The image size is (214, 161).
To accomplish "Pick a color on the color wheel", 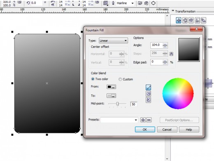I will pos(178,94).
